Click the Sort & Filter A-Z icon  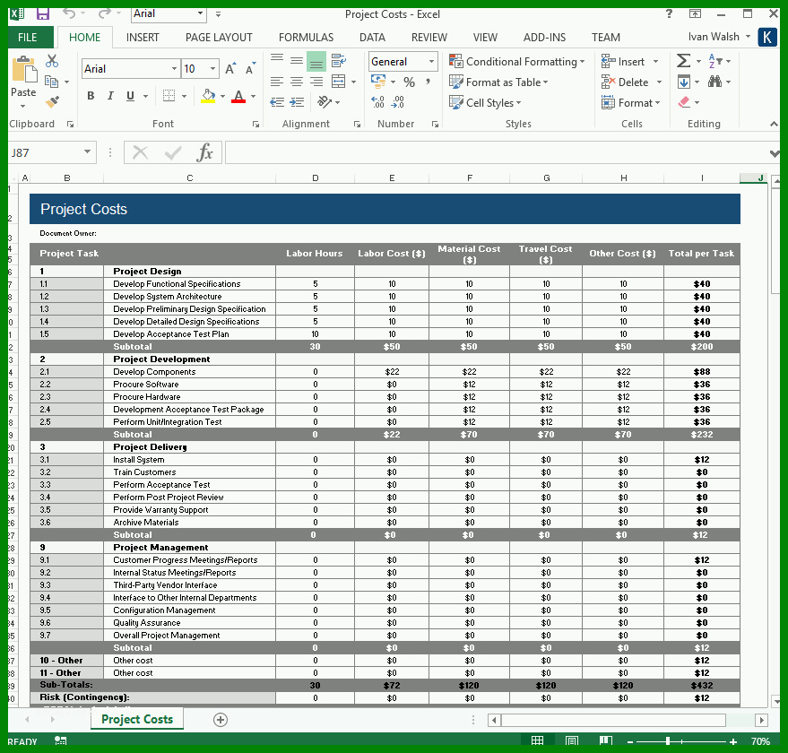(x=714, y=61)
